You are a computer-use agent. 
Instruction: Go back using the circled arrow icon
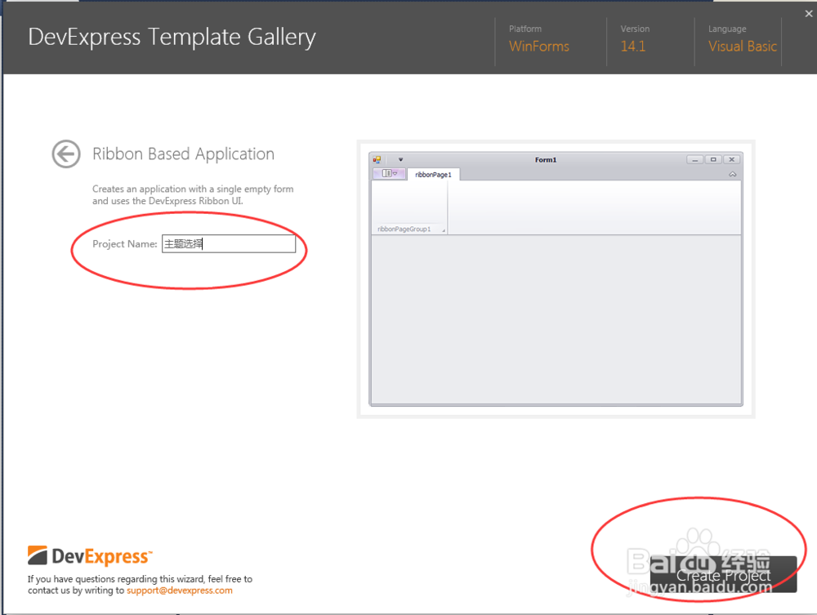pos(66,154)
